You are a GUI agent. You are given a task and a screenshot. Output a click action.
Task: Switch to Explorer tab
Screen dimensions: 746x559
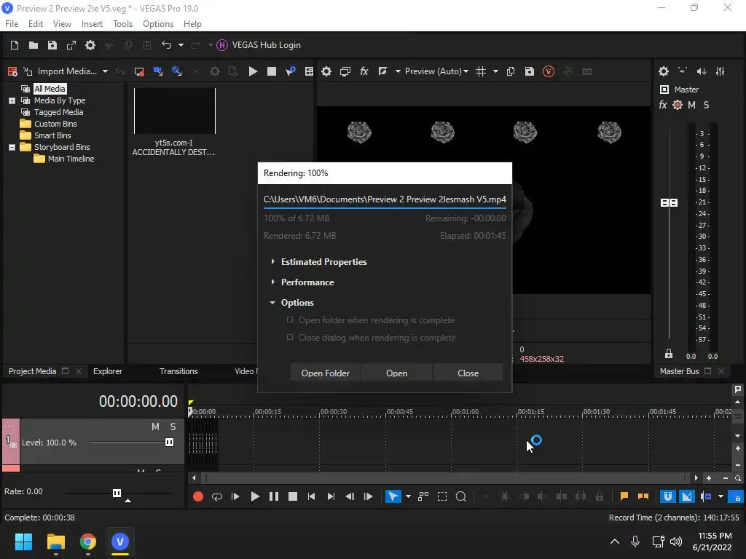click(108, 371)
